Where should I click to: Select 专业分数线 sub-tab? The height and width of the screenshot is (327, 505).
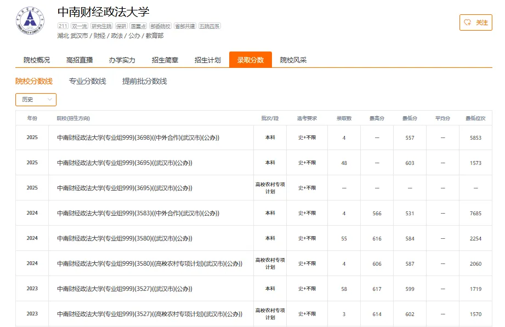pyautogui.click(x=87, y=81)
